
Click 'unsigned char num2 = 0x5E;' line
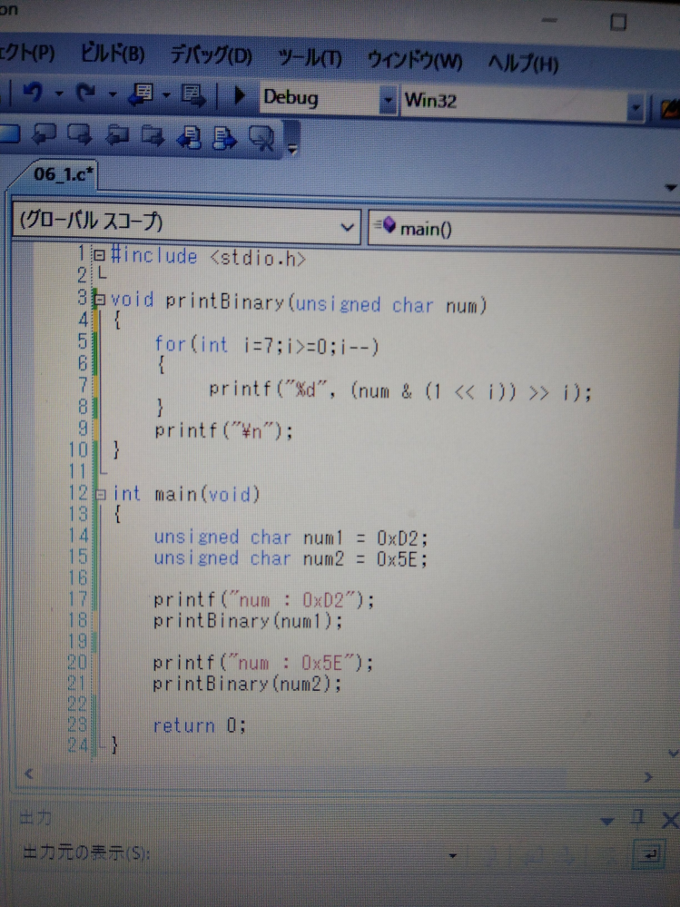tap(291, 558)
